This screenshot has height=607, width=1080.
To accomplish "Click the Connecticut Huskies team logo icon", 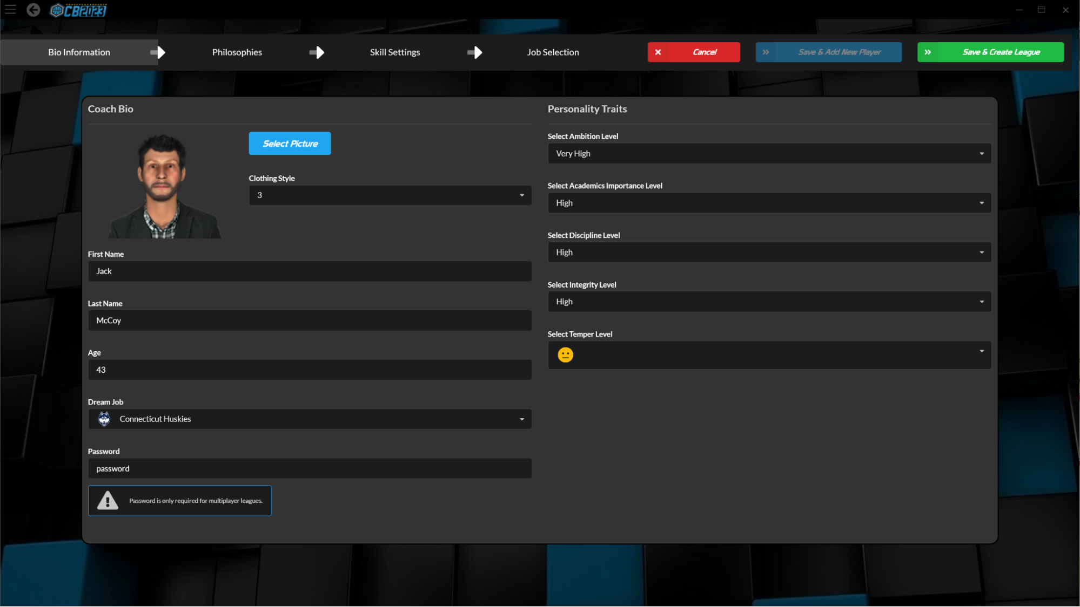I will tap(104, 419).
